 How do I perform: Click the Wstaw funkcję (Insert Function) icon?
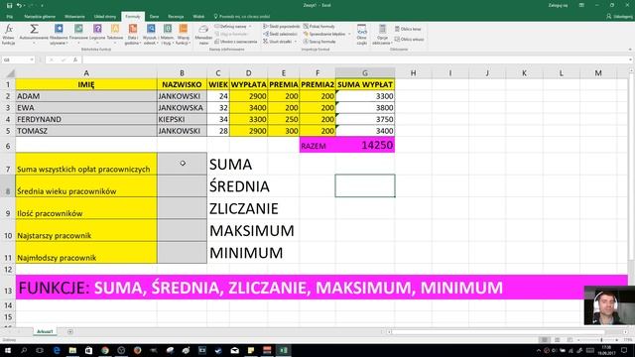click(x=9, y=29)
